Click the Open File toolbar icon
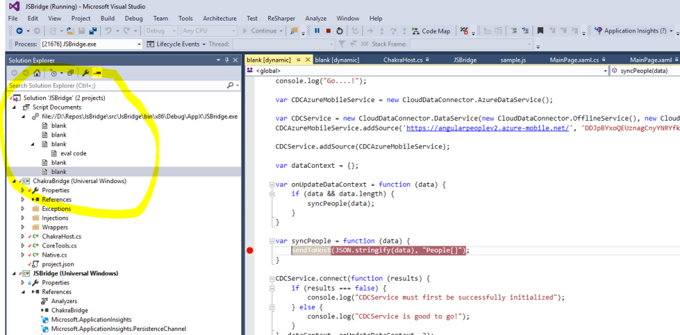Screen dimensions: 680x335 click(x=72, y=31)
